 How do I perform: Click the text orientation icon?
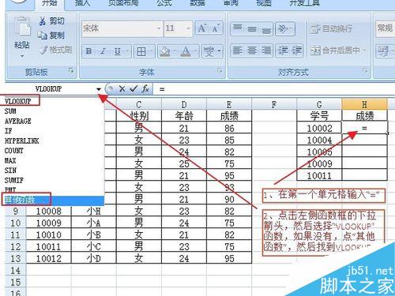(284, 28)
